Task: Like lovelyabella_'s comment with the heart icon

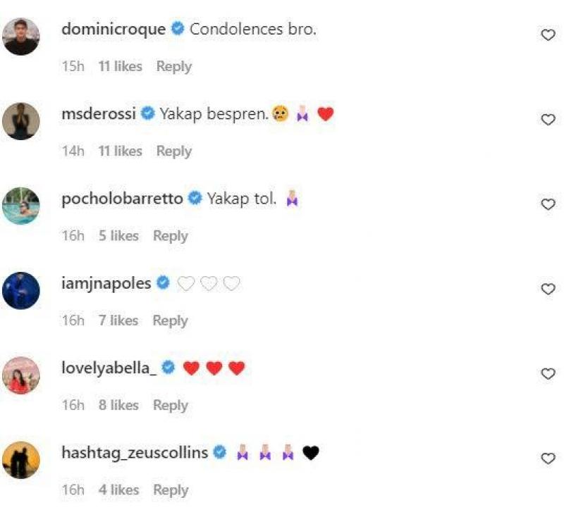Action: (x=548, y=373)
